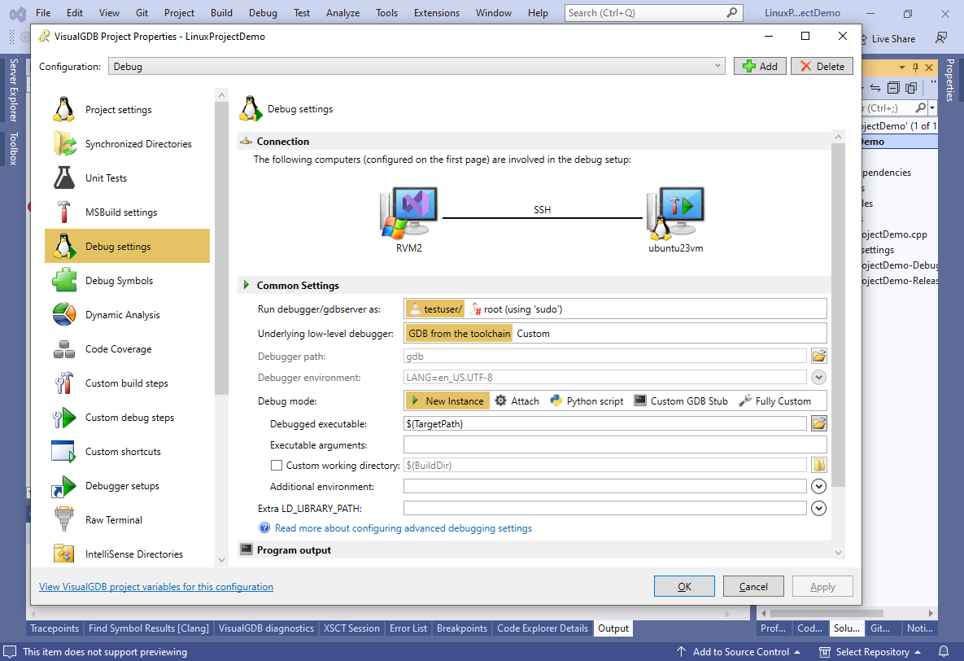Add a new configuration
The width and height of the screenshot is (964, 661).
(760, 67)
